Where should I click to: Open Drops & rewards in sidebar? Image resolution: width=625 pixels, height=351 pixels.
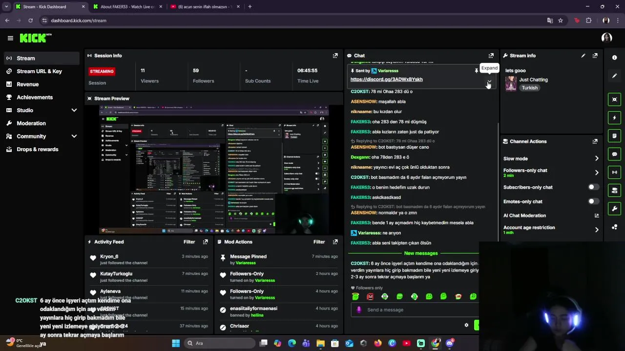[x=42, y=149]
